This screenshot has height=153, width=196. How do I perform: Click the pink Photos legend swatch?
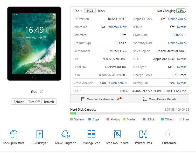(x=108, y=119)
